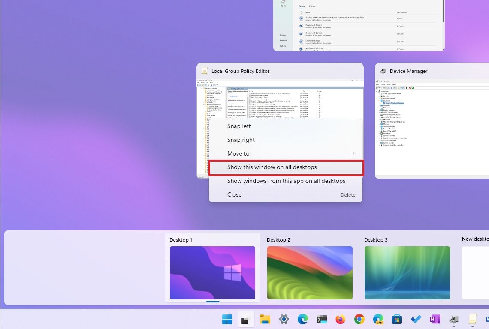The height and width of the screenshot is (329, 489).
Task: Select 'Snap left' from the context menu
Action: point(239,126)
